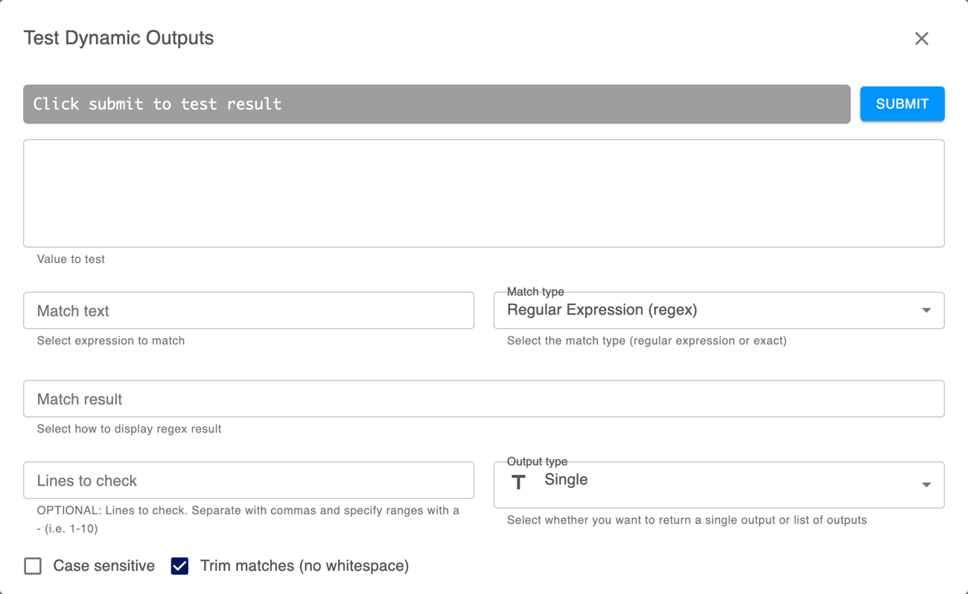Image resolution: width=968 pixels, height=594 pixels.
Task: Click the 'Case sensitive' label text
Action: coord(104,566)
